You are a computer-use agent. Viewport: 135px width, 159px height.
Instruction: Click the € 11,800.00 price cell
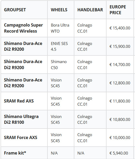120,101
